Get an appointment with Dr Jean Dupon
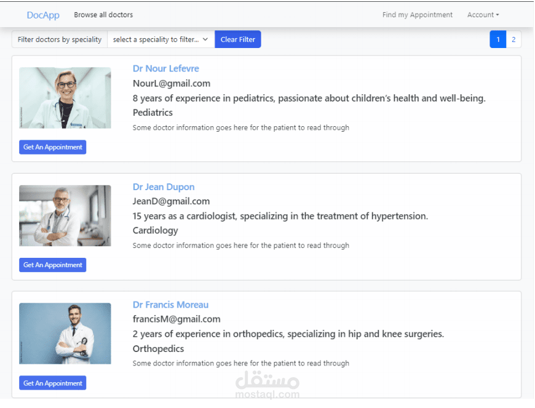The image size is (535, 408). coord(53,265)
